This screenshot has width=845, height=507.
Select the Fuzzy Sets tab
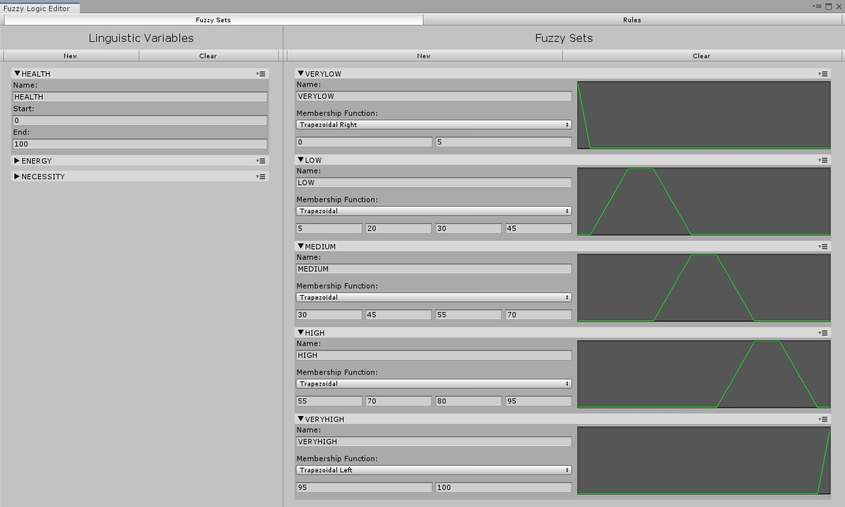pyautogui.click(x=213, y=20)
